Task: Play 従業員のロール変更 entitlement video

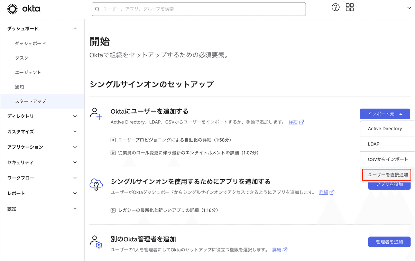Action: pos(188,152)
